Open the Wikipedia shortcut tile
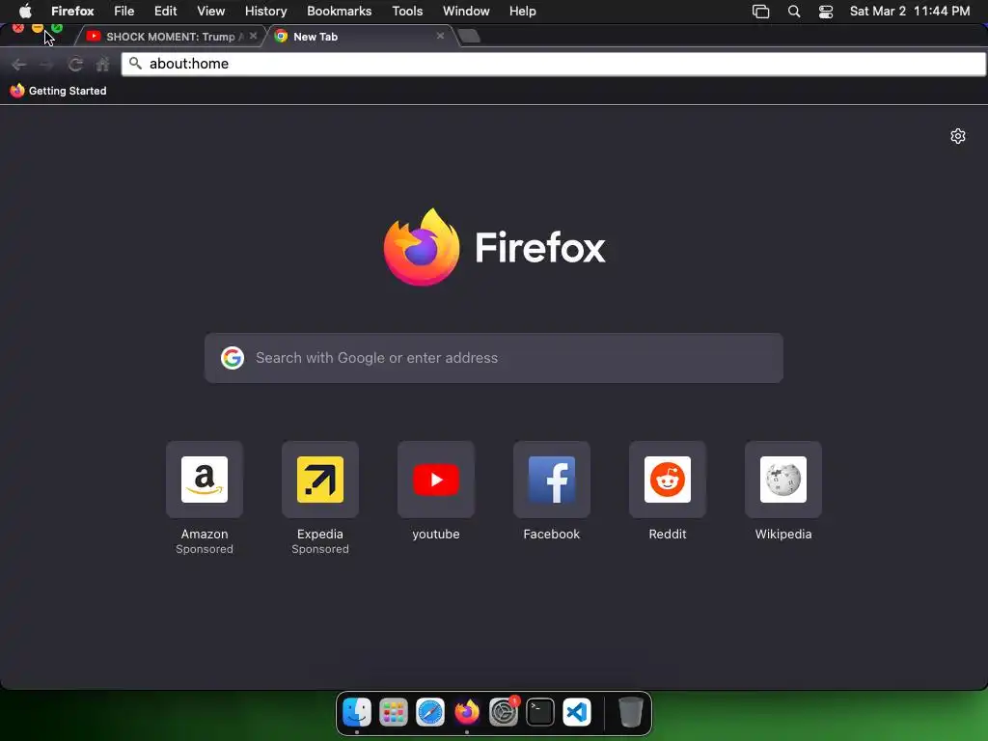988x741 pixels. pyautogui.click(x=783, y=480)
